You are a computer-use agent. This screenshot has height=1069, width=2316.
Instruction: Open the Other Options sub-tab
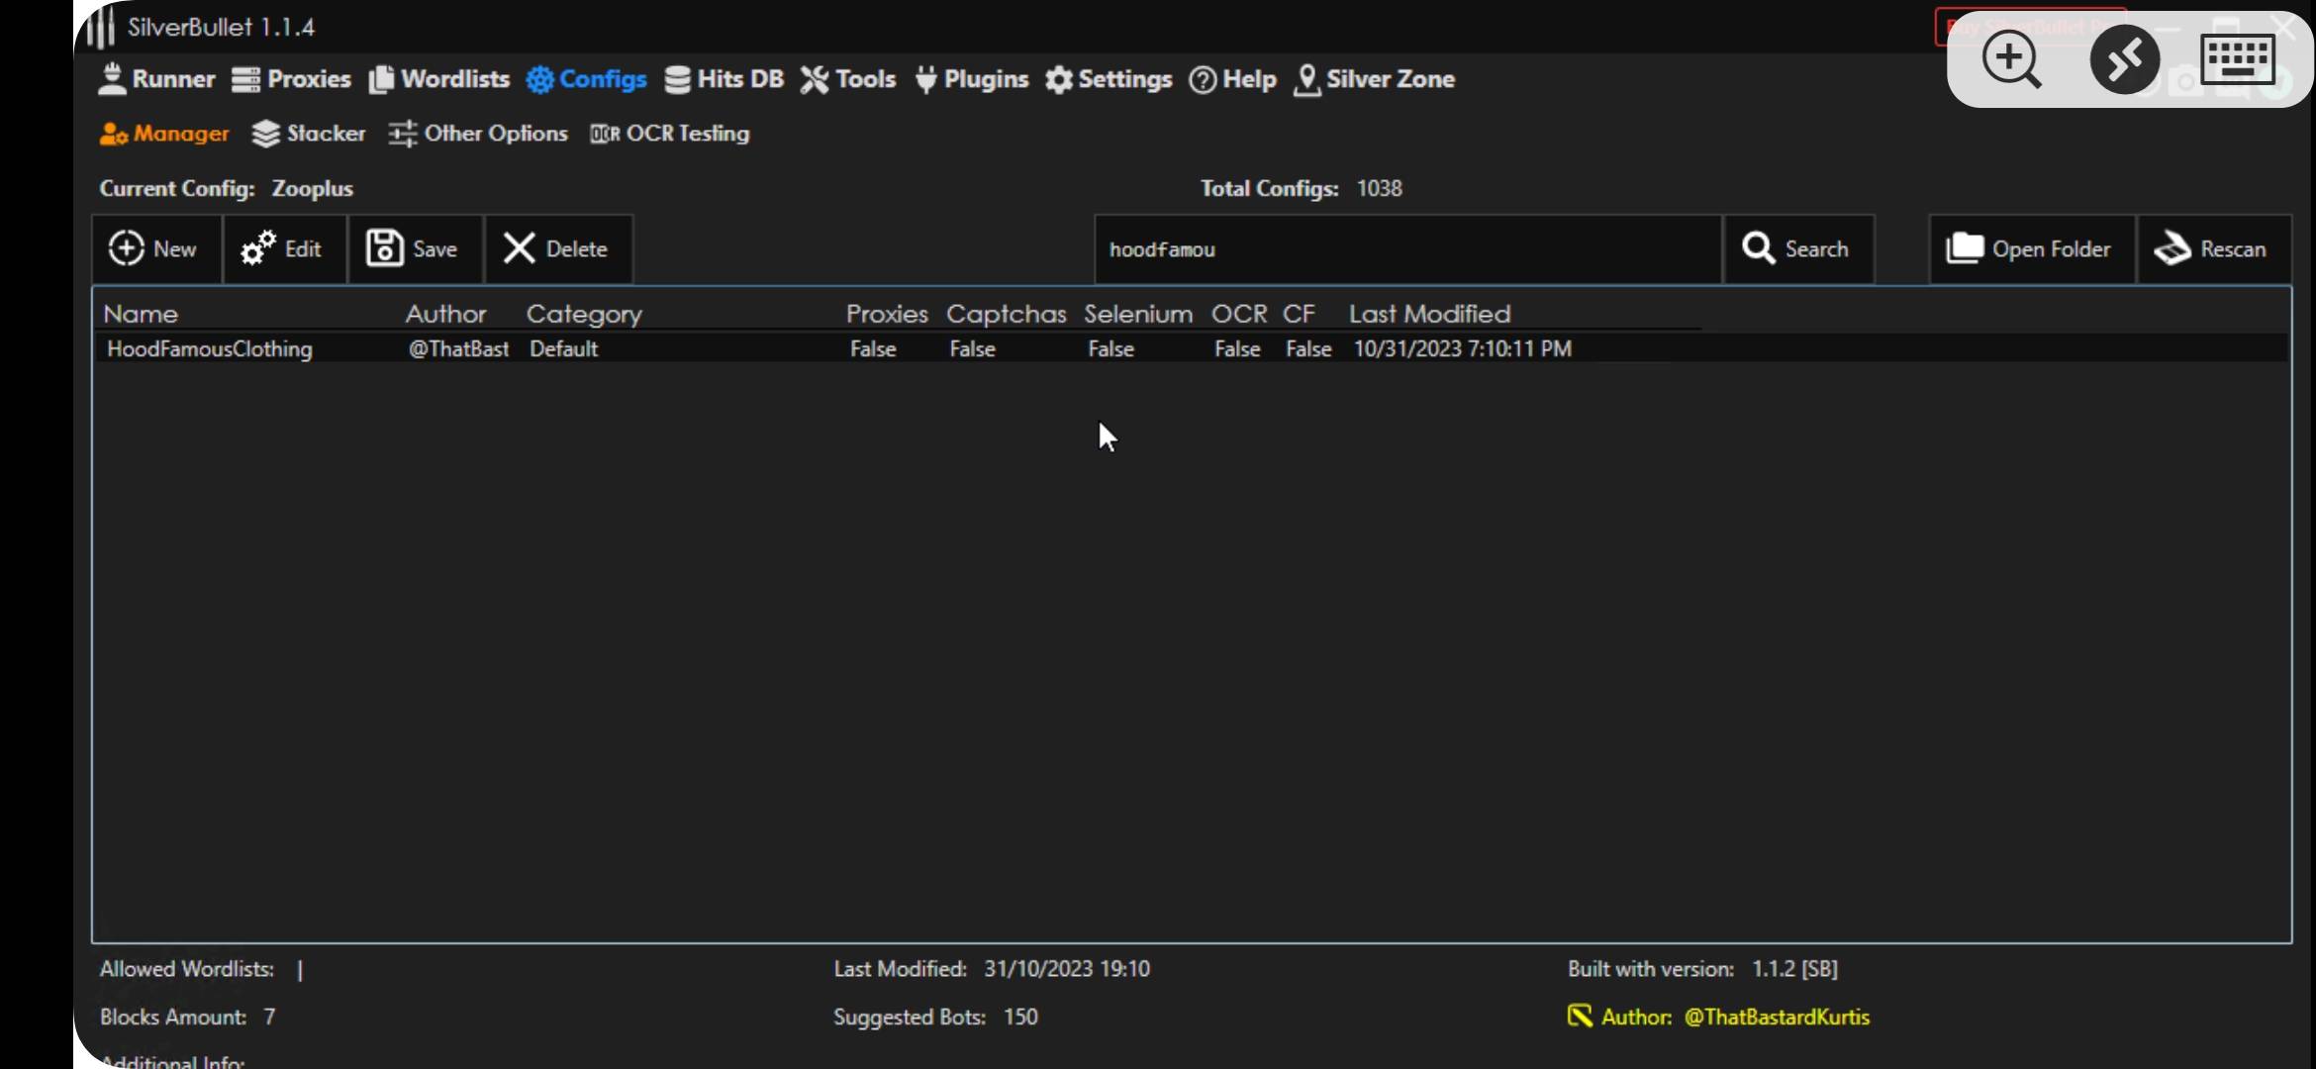tap(479, 134)
